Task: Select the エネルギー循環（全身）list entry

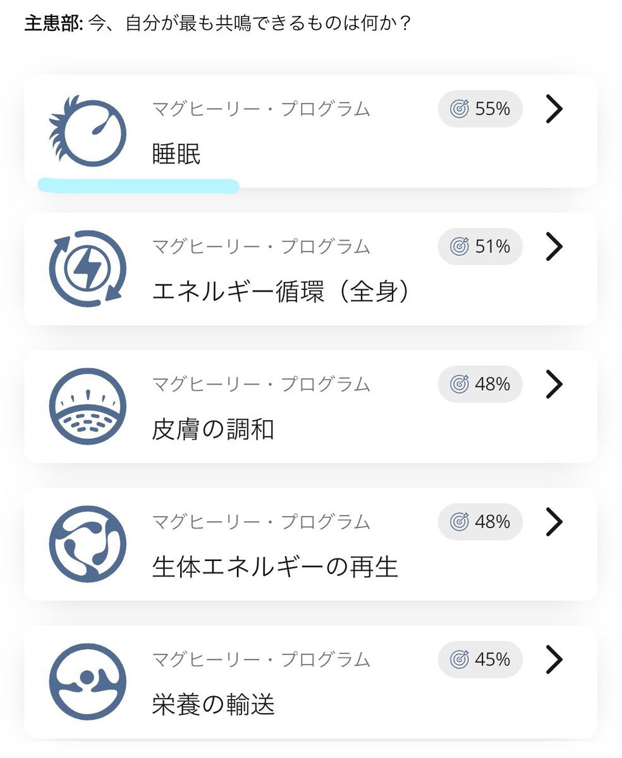Action: [x=310, y=268]
